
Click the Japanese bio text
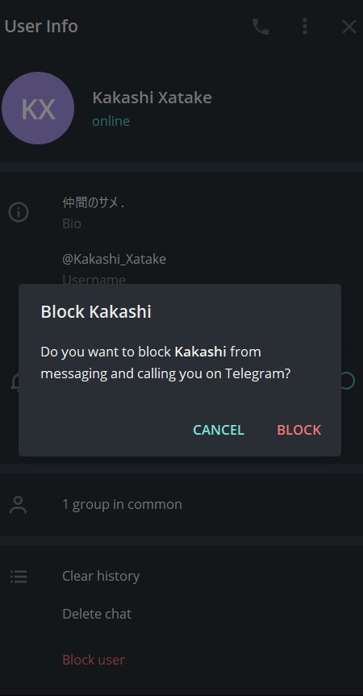94,203
